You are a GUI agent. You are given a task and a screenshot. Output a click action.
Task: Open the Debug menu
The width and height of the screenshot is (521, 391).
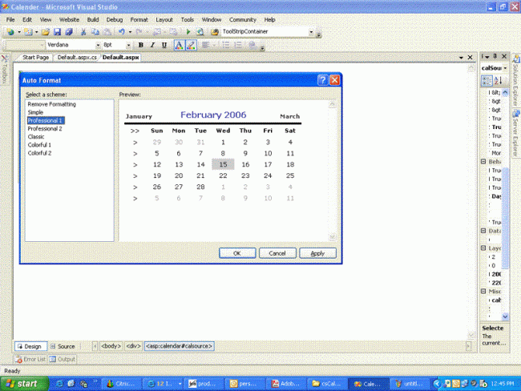(115, 19)
